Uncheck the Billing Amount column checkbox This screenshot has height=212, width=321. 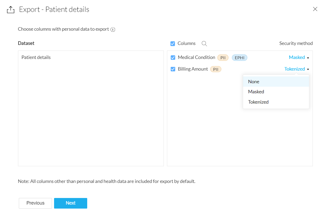(173, 69)
